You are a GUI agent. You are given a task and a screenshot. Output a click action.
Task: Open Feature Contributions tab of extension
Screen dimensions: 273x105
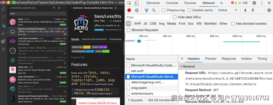point(94,39)
